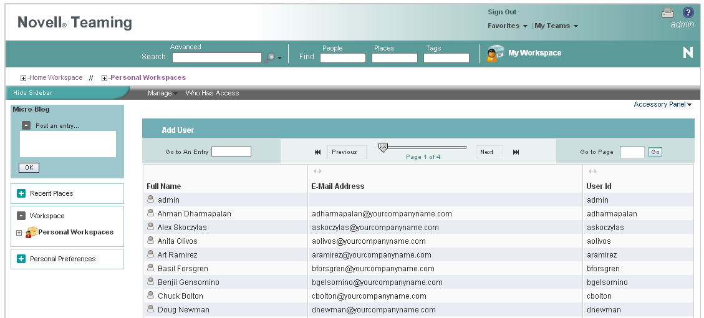Image resolution: width=704 pixels, height=318 pixels.
Task: Click user icon beside Basil Forsgren
Action: (x=151, y=267)
